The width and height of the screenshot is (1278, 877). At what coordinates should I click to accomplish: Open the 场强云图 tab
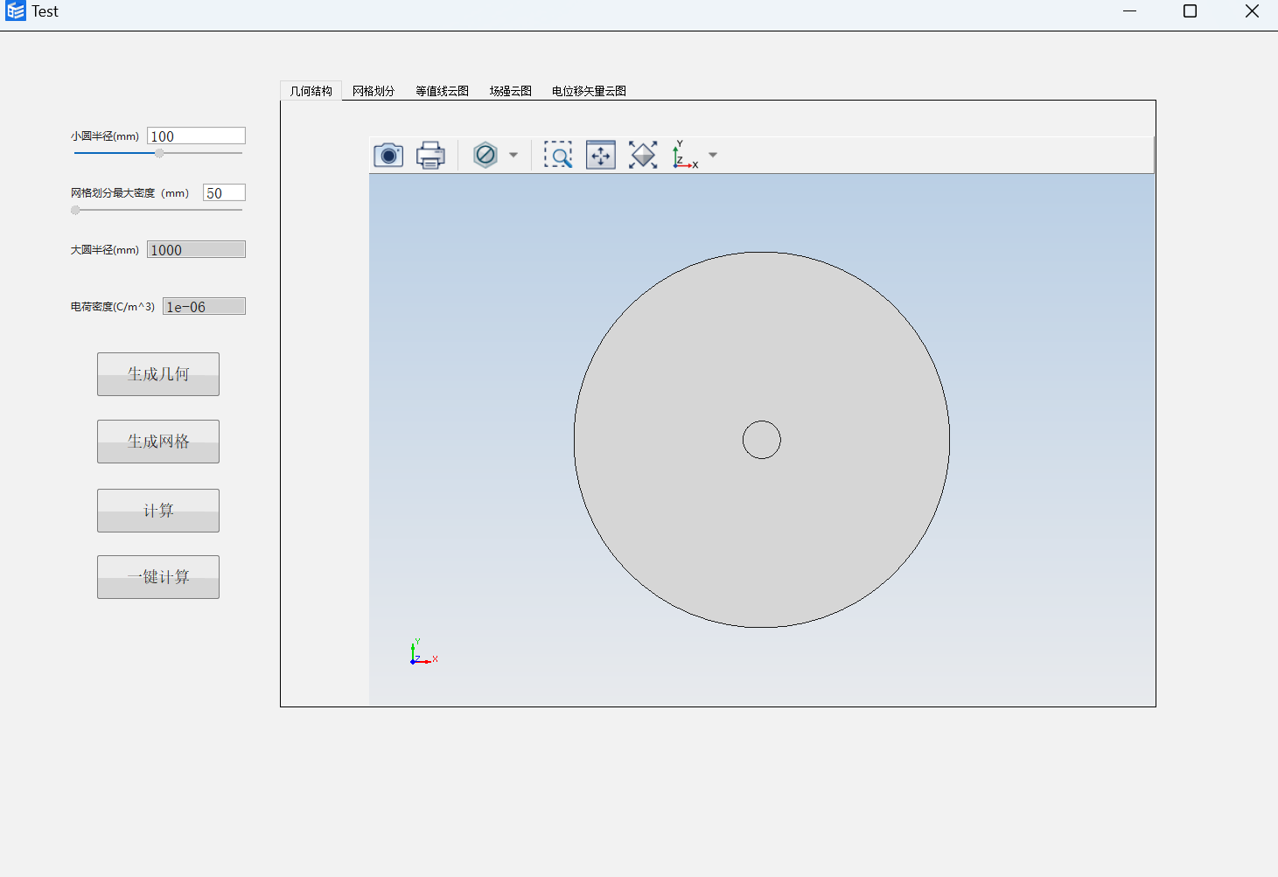[511, 91]
